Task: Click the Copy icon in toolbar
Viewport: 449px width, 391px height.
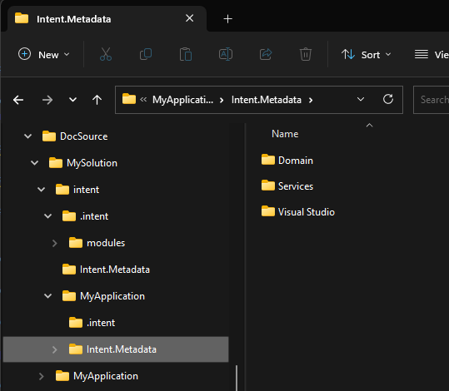Action: coord(146,54)
